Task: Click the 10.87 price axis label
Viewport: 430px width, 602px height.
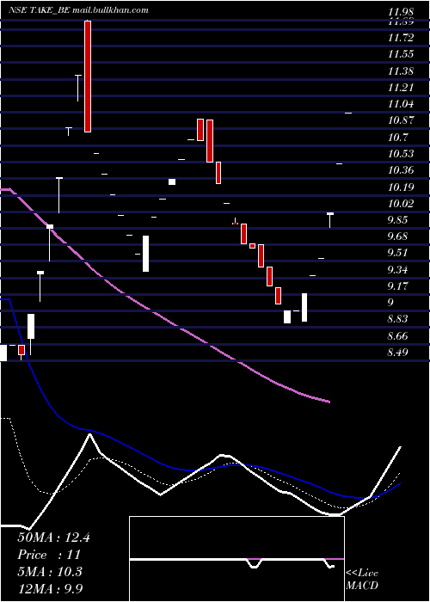Action: click(x=402, y=120)
